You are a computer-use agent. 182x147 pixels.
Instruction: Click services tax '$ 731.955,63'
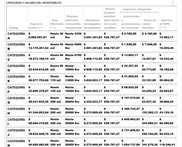(131, 130)
